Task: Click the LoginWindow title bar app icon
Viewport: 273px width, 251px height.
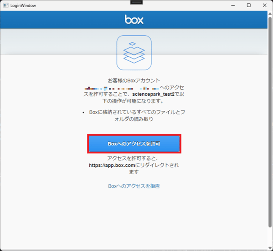Action: point(5,5)
